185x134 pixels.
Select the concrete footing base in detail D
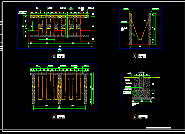pyautogui.click(x=142, y=98)
